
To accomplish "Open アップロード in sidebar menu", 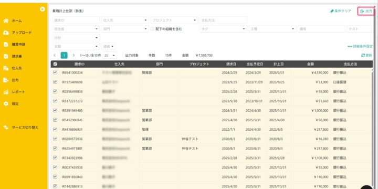I will pyautogui.click(x=22, y=33).
